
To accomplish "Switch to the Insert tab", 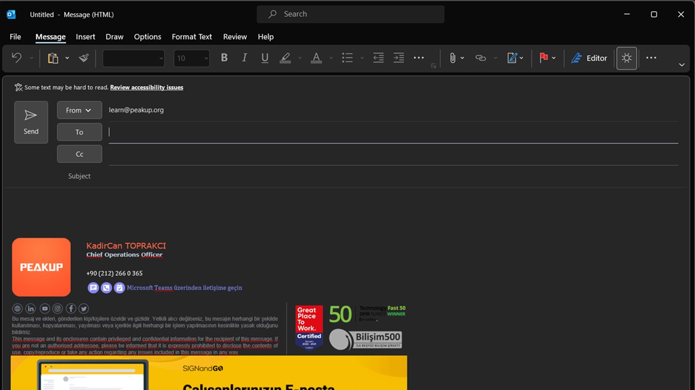I will pyautogui.click(x=85, y=37).
